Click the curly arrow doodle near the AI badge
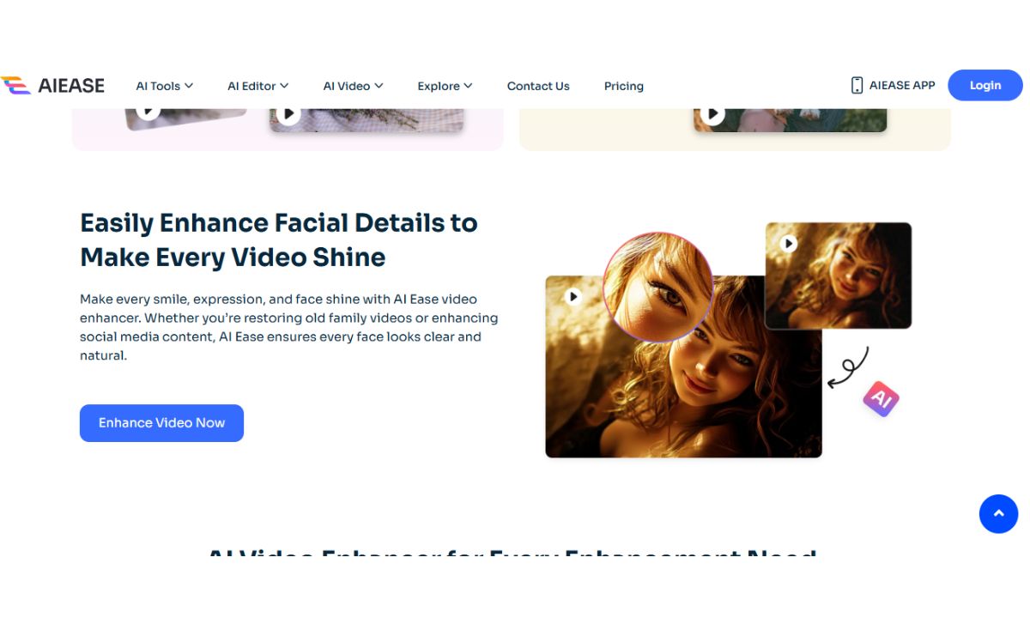The height and width of the screenshot is (618, 1030). [849, 367]
